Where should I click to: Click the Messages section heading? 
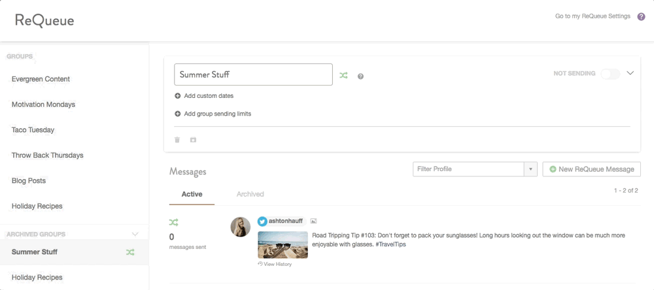tap(188, 172)
